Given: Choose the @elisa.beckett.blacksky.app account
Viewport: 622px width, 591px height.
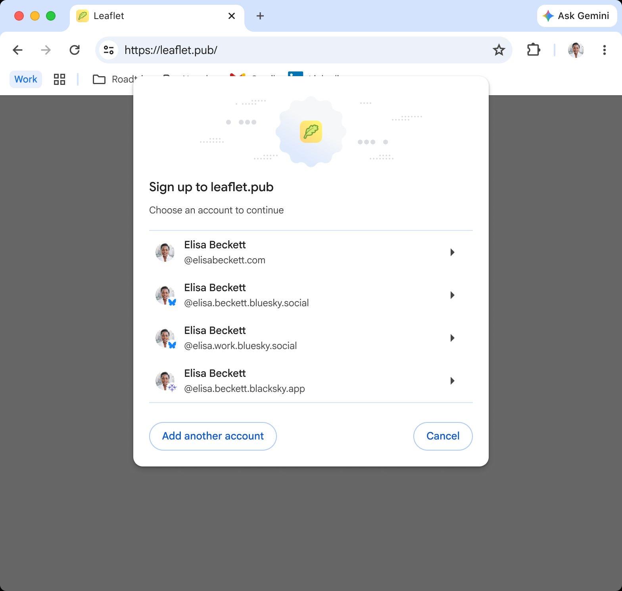Looking at the screenshot, I should pos(311,381).
